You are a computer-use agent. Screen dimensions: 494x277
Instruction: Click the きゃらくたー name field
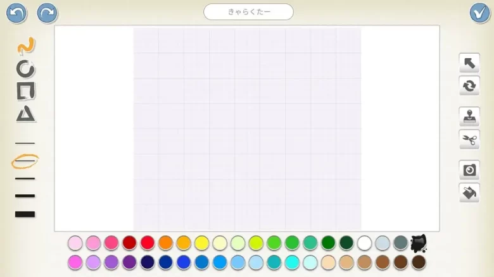click(x=248, y=12)
